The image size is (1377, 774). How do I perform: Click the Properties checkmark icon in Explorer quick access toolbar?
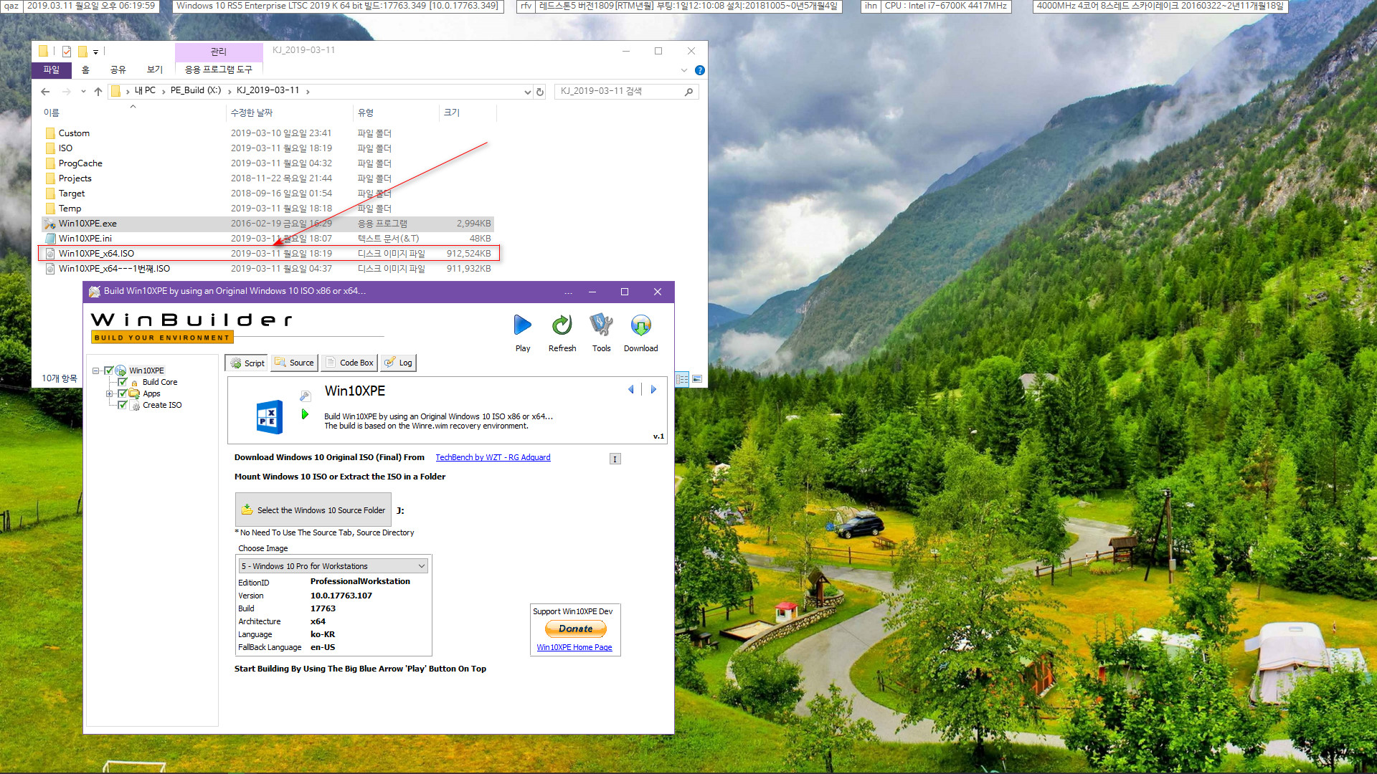click(x=67, y=51)
